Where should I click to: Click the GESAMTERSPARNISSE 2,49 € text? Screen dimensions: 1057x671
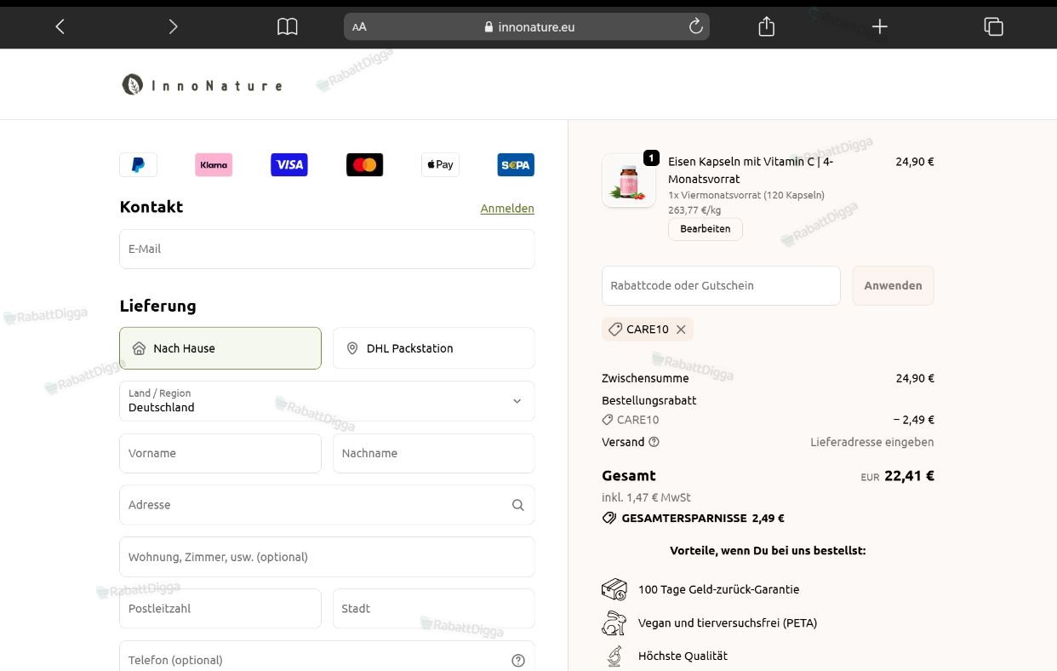pos(703,518)
